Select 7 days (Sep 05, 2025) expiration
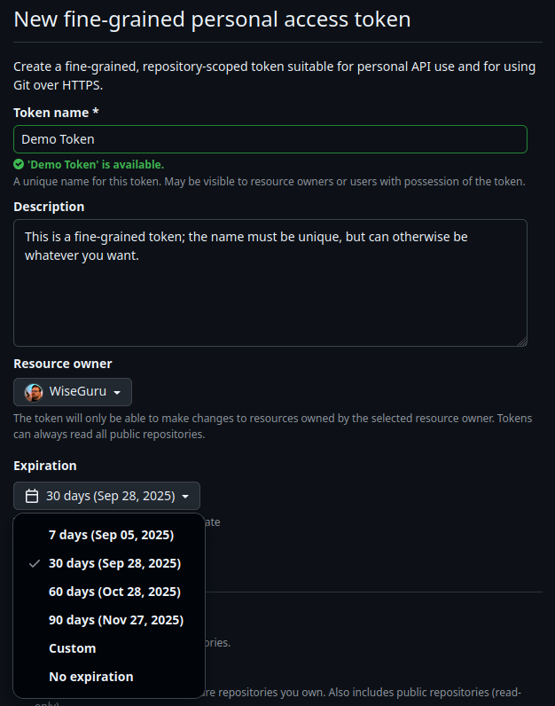555x706 pixels. tap(111, 535)
